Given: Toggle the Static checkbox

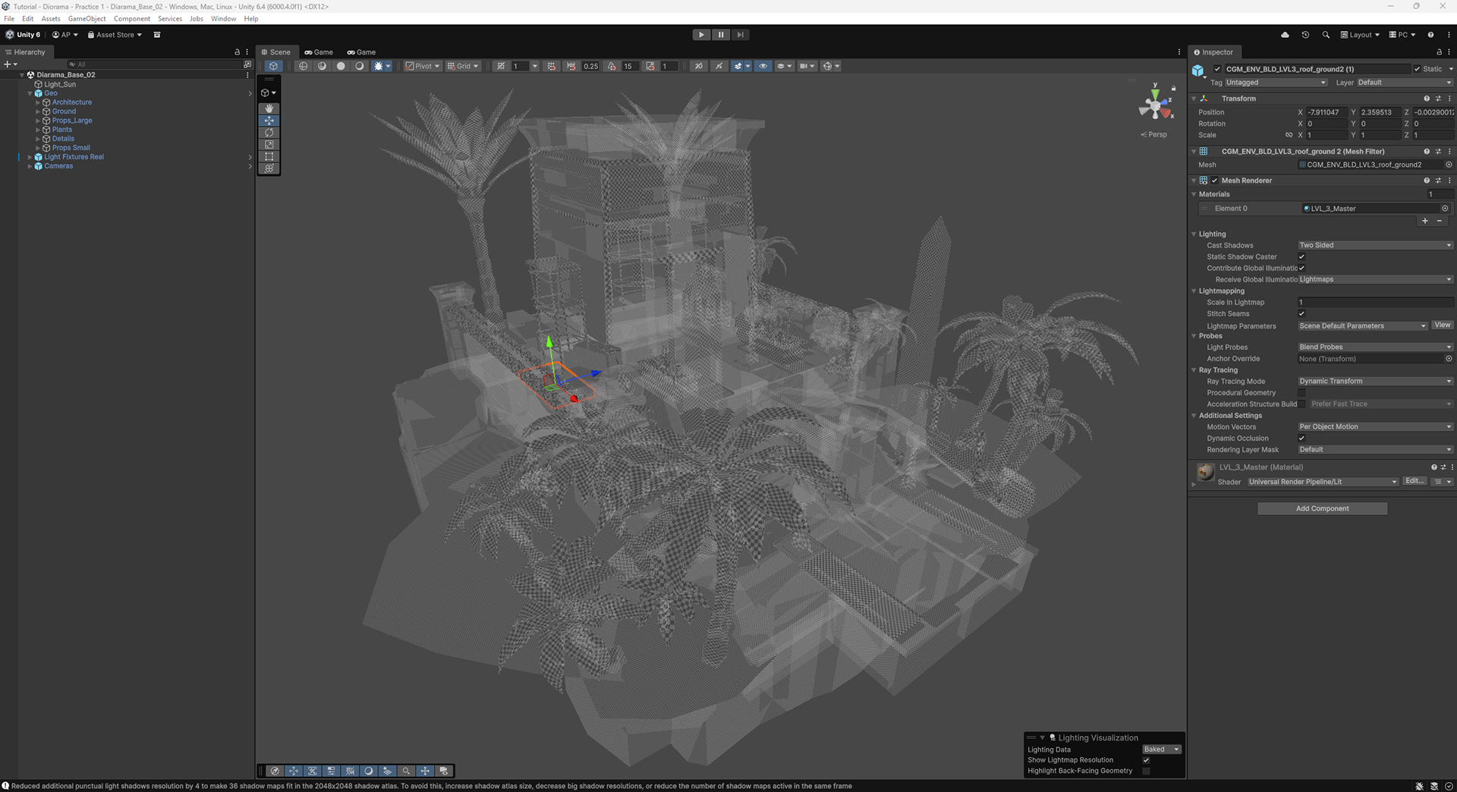Looking at the screenshot, I should (1417, 69).
